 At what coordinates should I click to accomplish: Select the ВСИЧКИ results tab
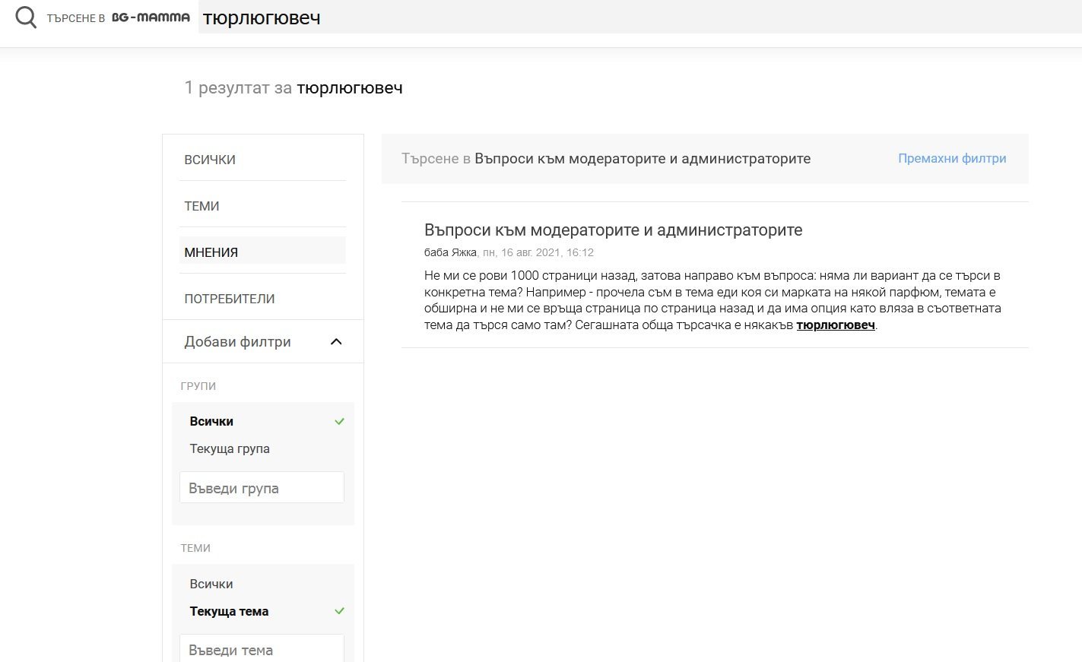pyautogui.click(x=210, y=160)
